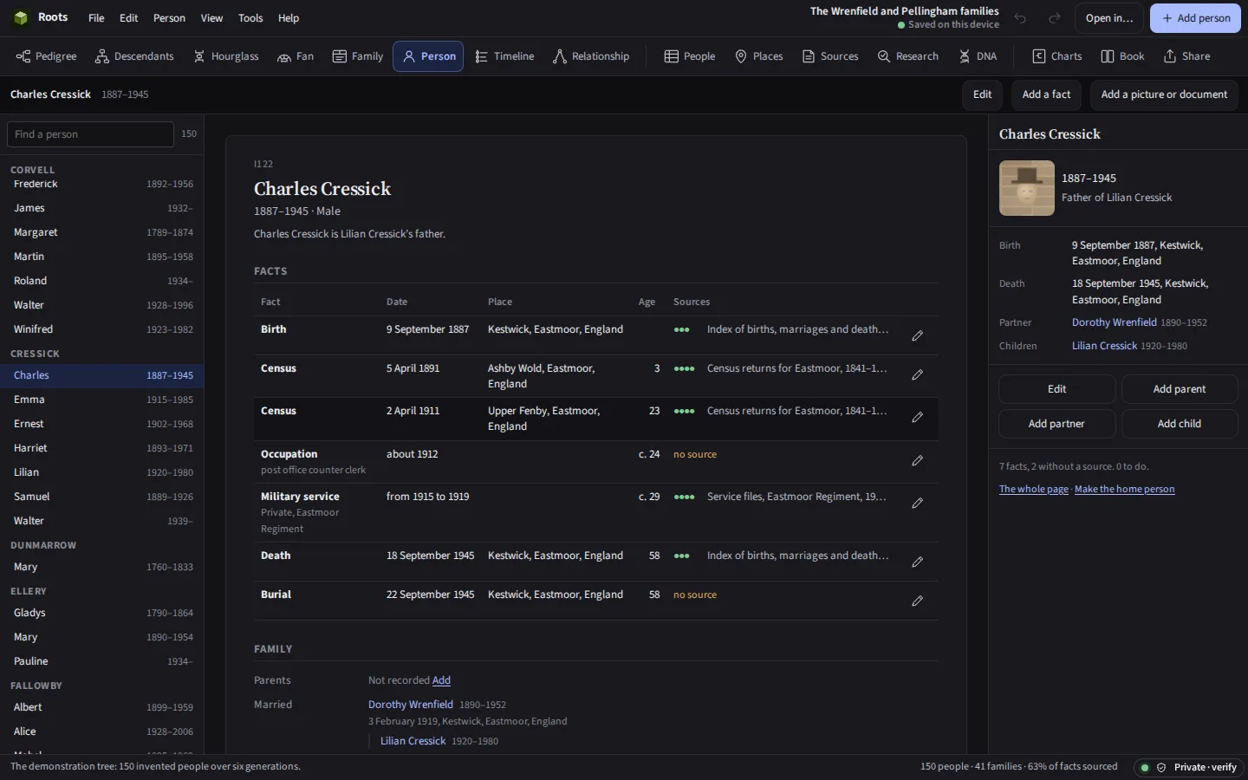Open Dorothy Wrenfield in the Family section
This screenshot has height=780, width=1248.
[x=411, y=705]
